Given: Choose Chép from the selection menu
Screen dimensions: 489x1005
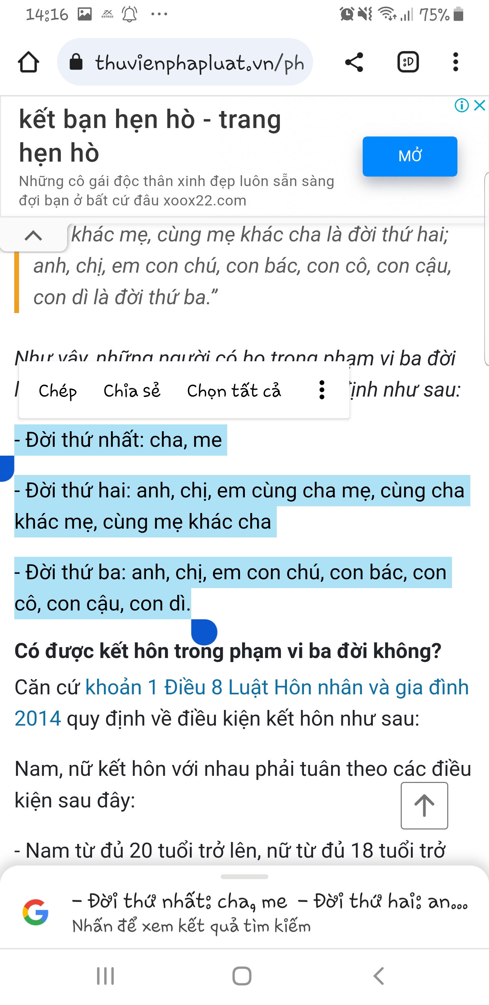Looking at the screenshot, I should click(x=58, y=390).
